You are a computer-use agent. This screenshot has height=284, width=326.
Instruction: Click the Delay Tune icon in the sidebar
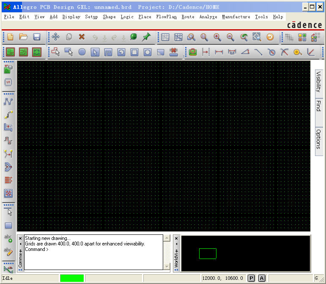[x=8, y=141]
